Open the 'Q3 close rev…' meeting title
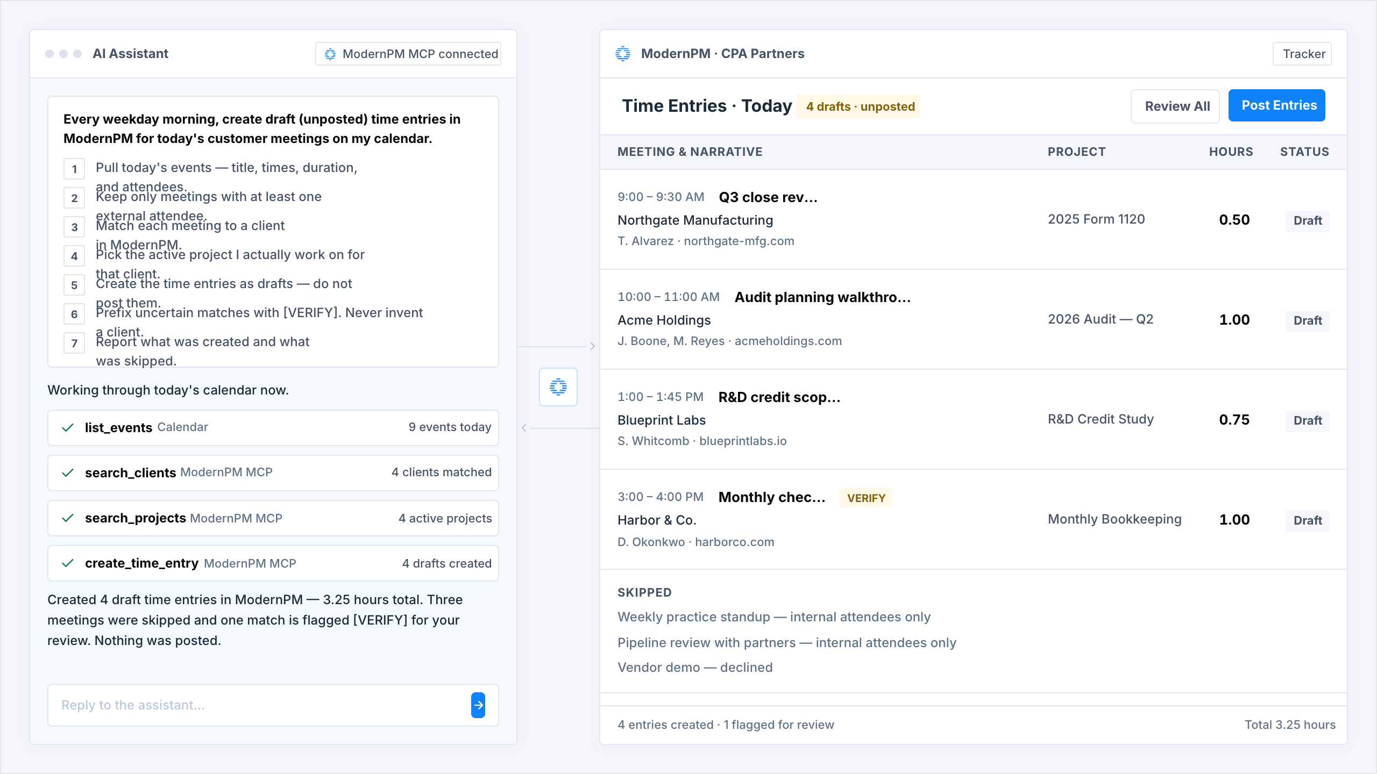This screenshot has height=774, width=1377. click(768, 198)
